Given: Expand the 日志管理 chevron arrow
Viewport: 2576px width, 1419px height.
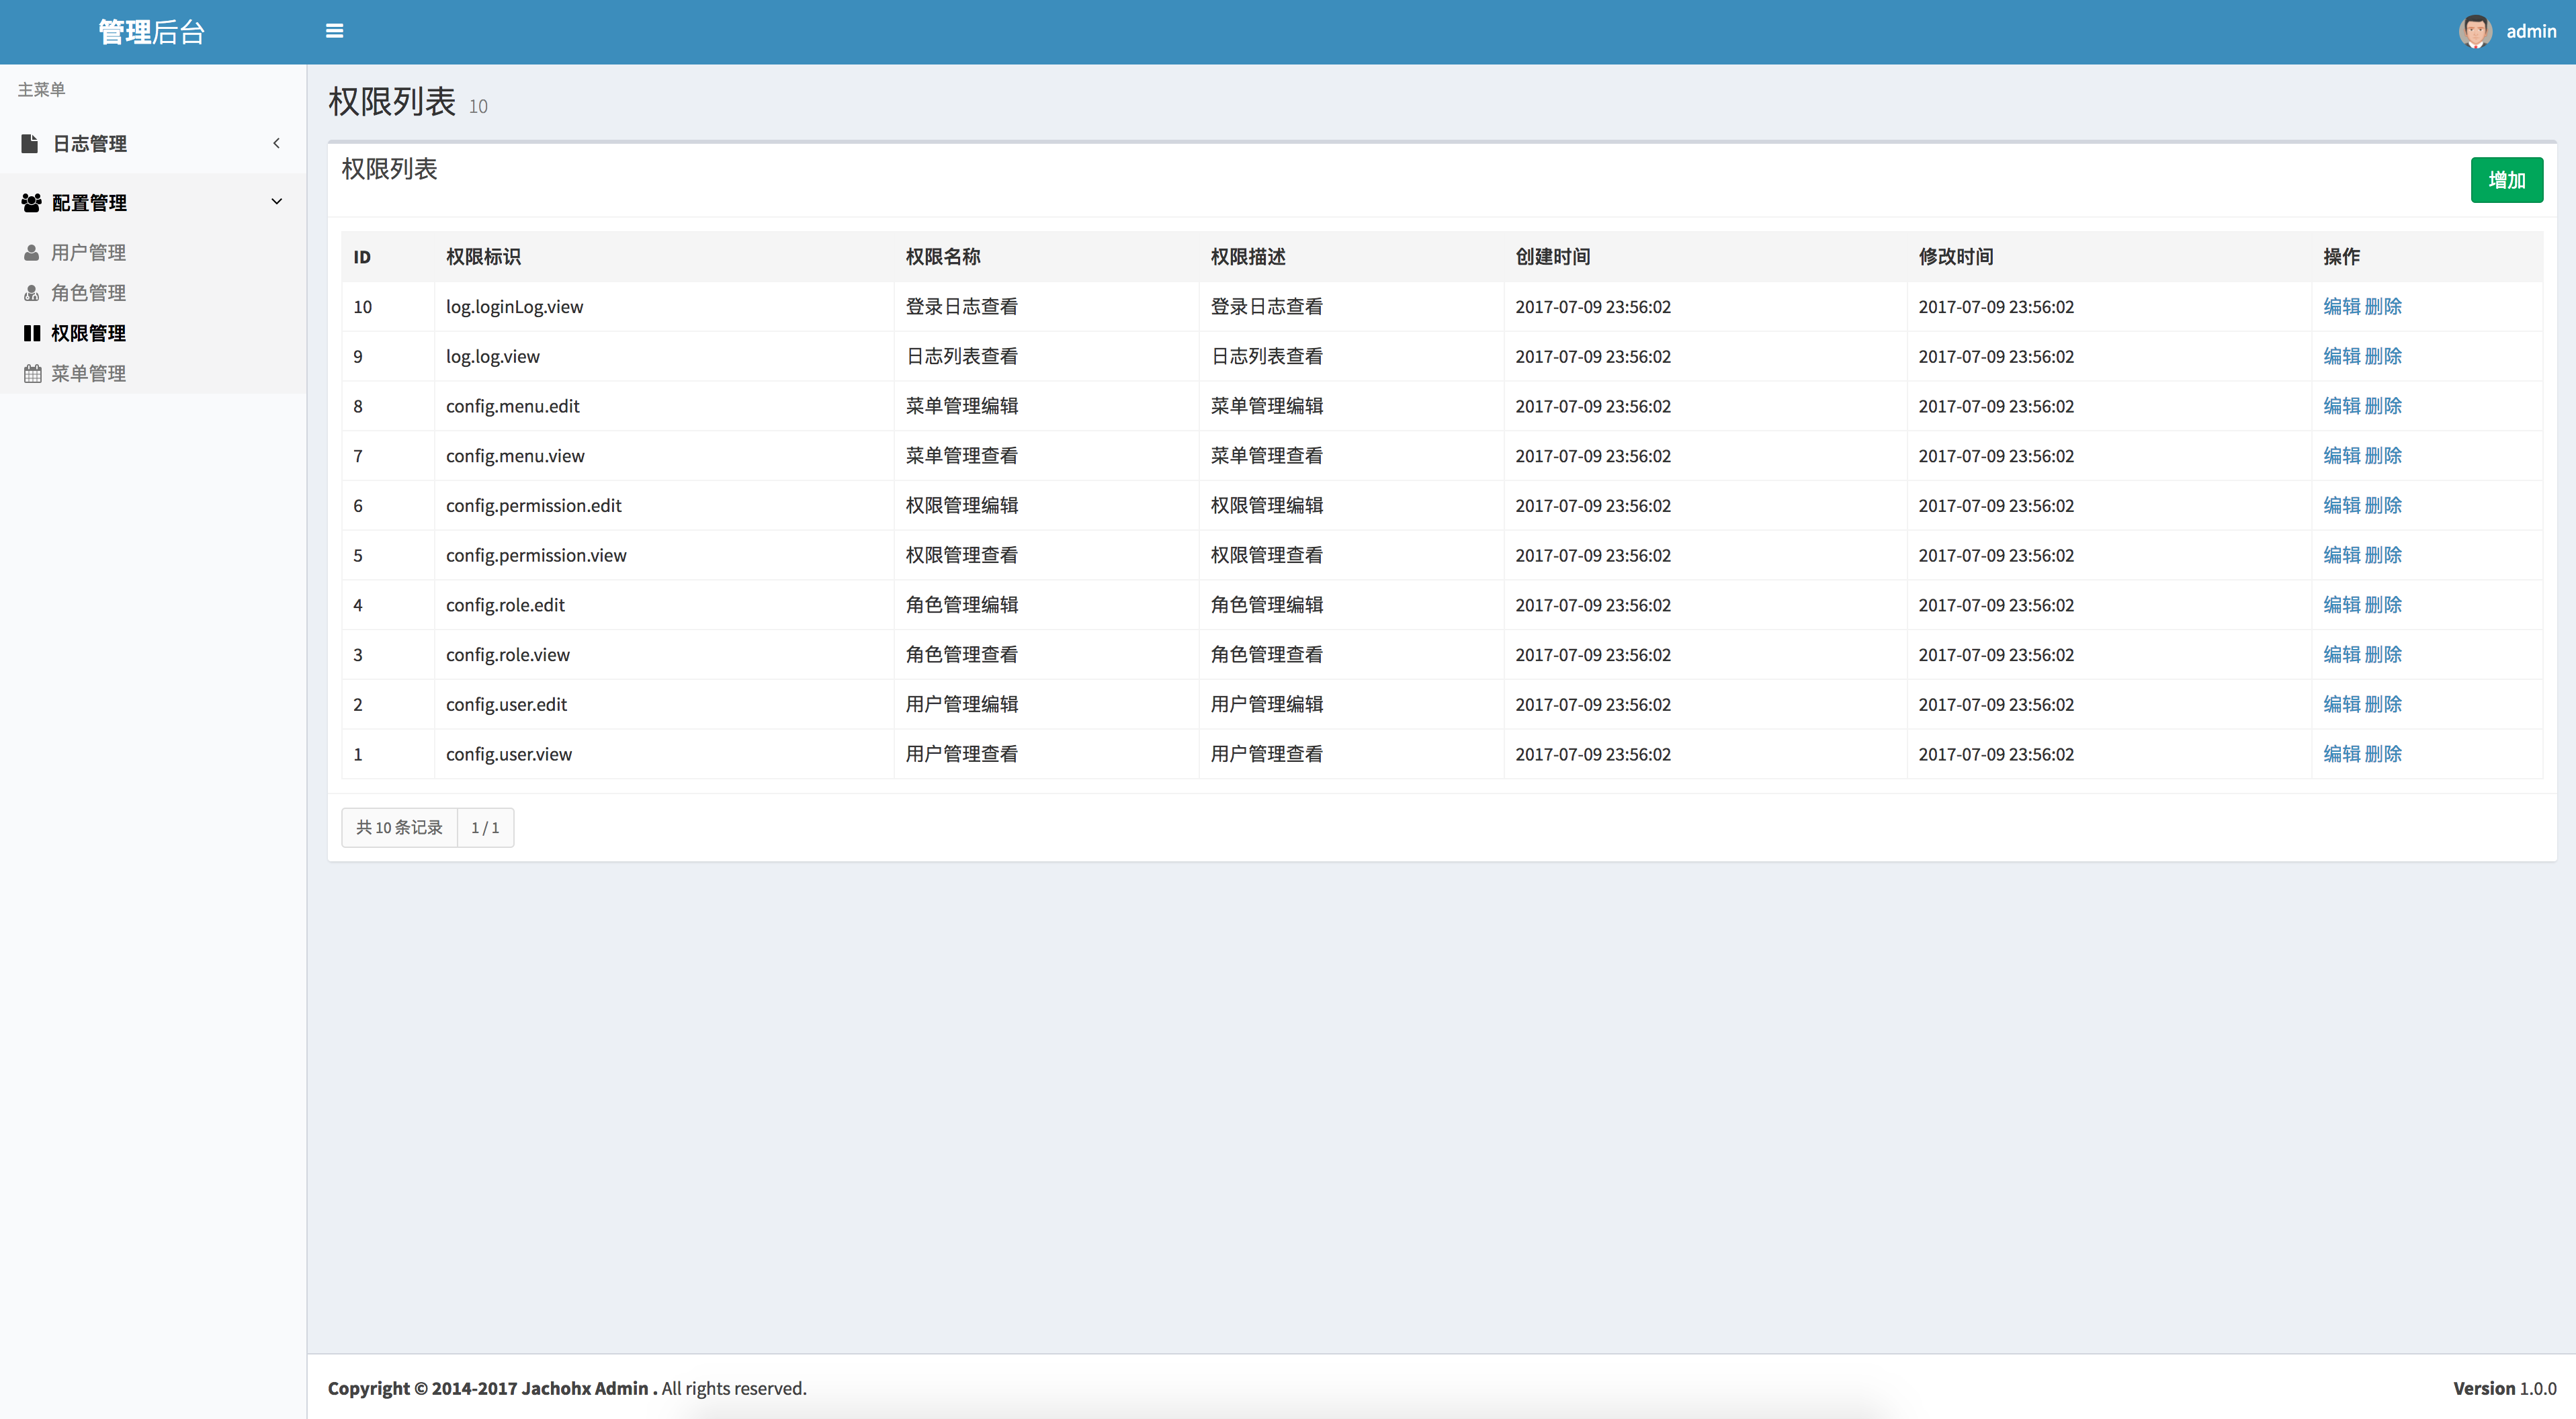Looking at the screenshot, I should 276,143.
